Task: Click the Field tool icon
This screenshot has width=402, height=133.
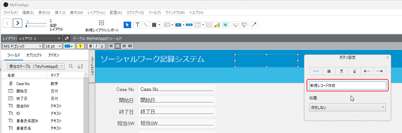Action: [x=236, y=25]
